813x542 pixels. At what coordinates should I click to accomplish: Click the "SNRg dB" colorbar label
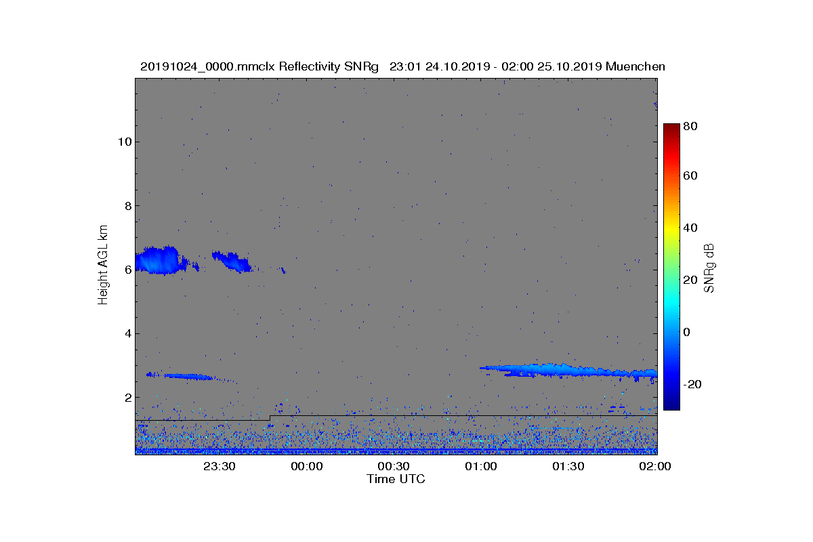coord(709,268)
